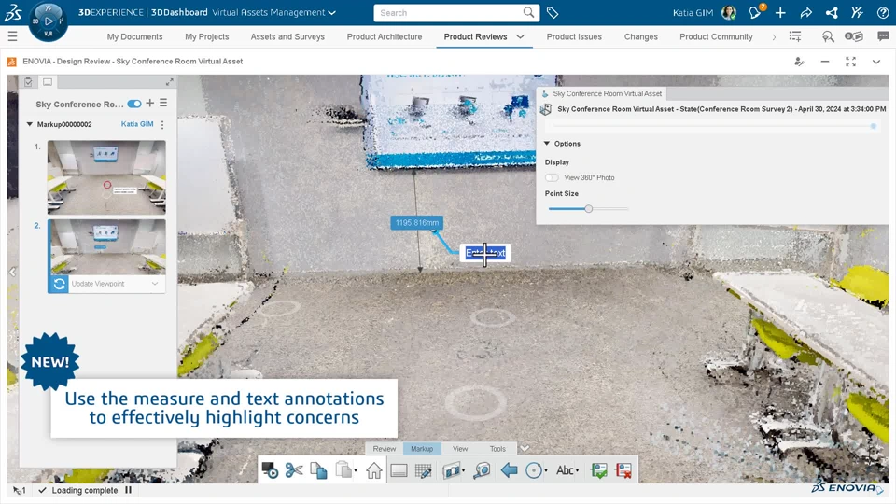Click the Search input field
896x504 pixels.
[449, 12]
